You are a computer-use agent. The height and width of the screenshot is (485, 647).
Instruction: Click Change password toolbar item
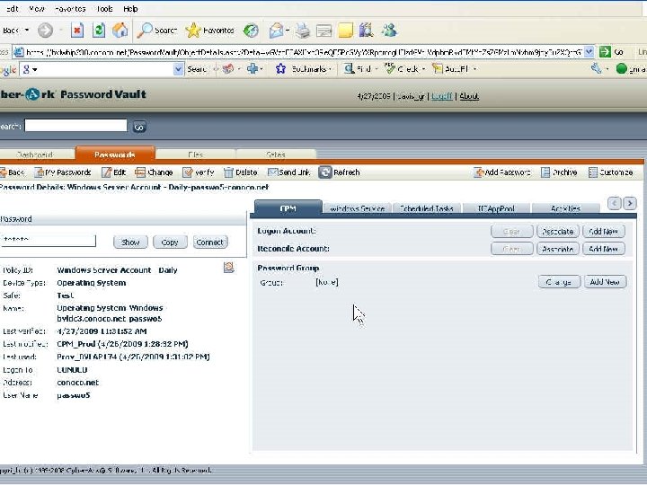coord(154,172)
